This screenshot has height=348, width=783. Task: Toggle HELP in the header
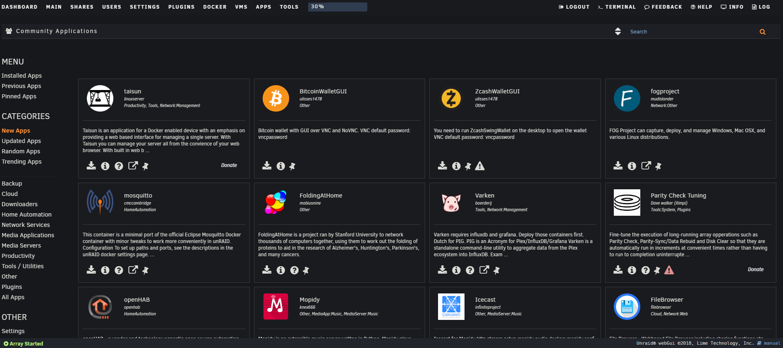[702, 7]
